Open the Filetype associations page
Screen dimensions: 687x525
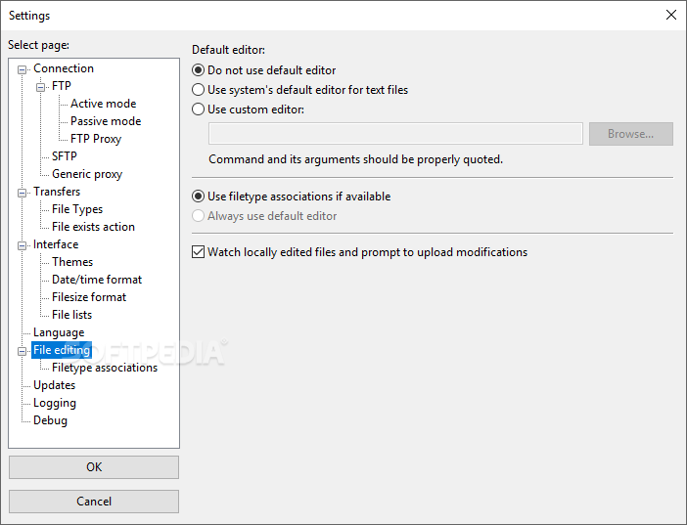pyautogui.click(x=105, y=368)
